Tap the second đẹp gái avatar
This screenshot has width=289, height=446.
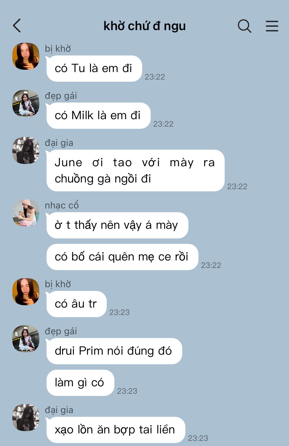26,339
